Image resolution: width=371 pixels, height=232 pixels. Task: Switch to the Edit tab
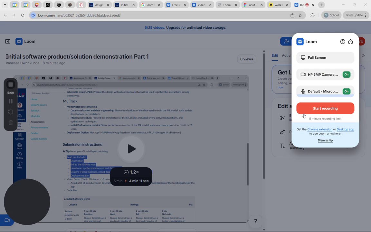[275, 55]
